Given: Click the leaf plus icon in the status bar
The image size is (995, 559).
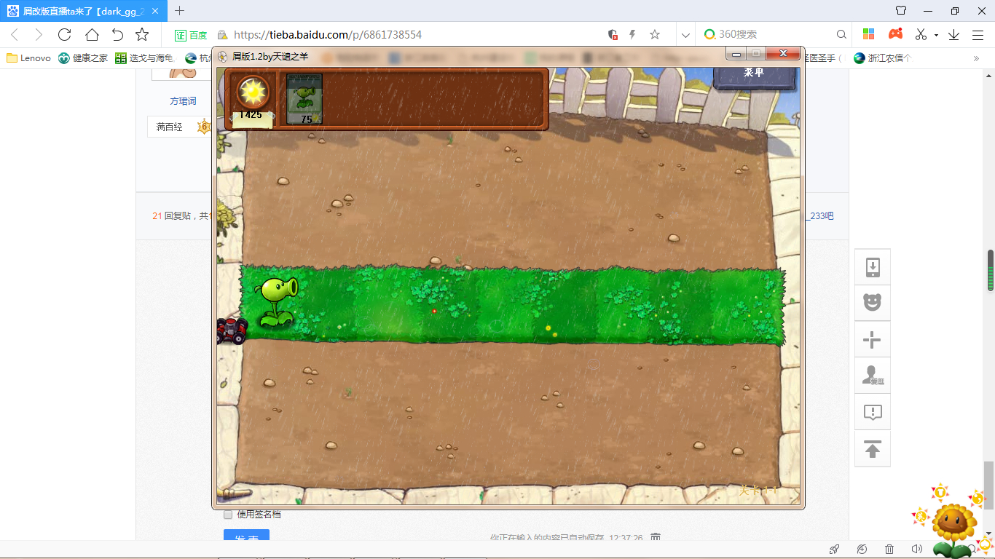Looking at the screenshot, I should [x=862, y=550].
